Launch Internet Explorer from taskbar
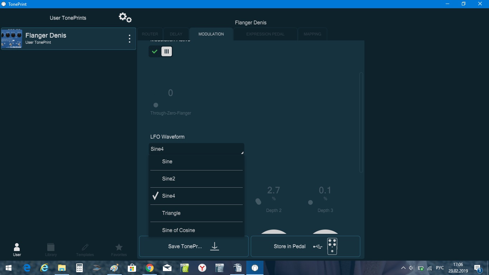This screenshot has width=489, height=275. tap(44, 268)
